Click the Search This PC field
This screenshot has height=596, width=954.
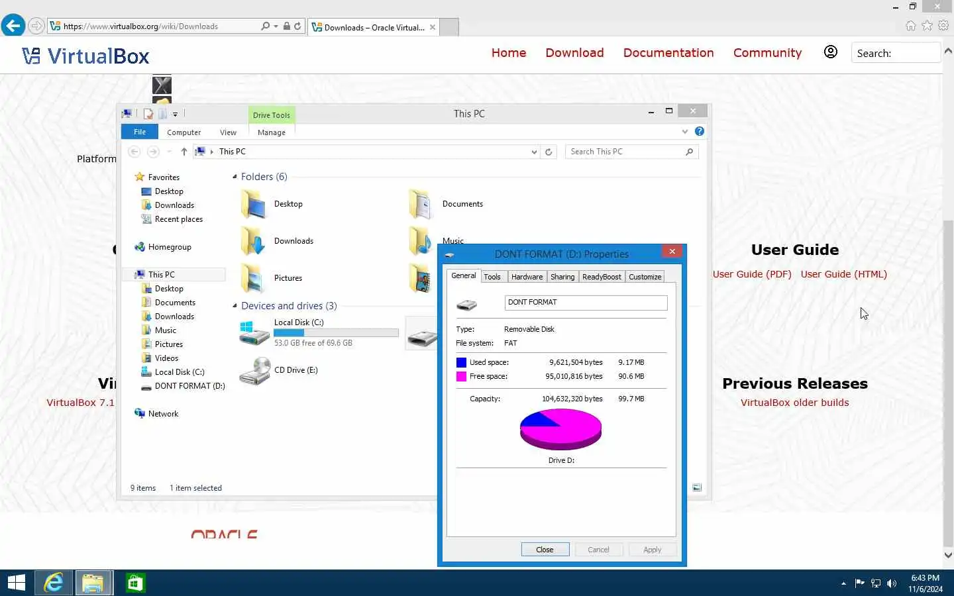point(631,152)
